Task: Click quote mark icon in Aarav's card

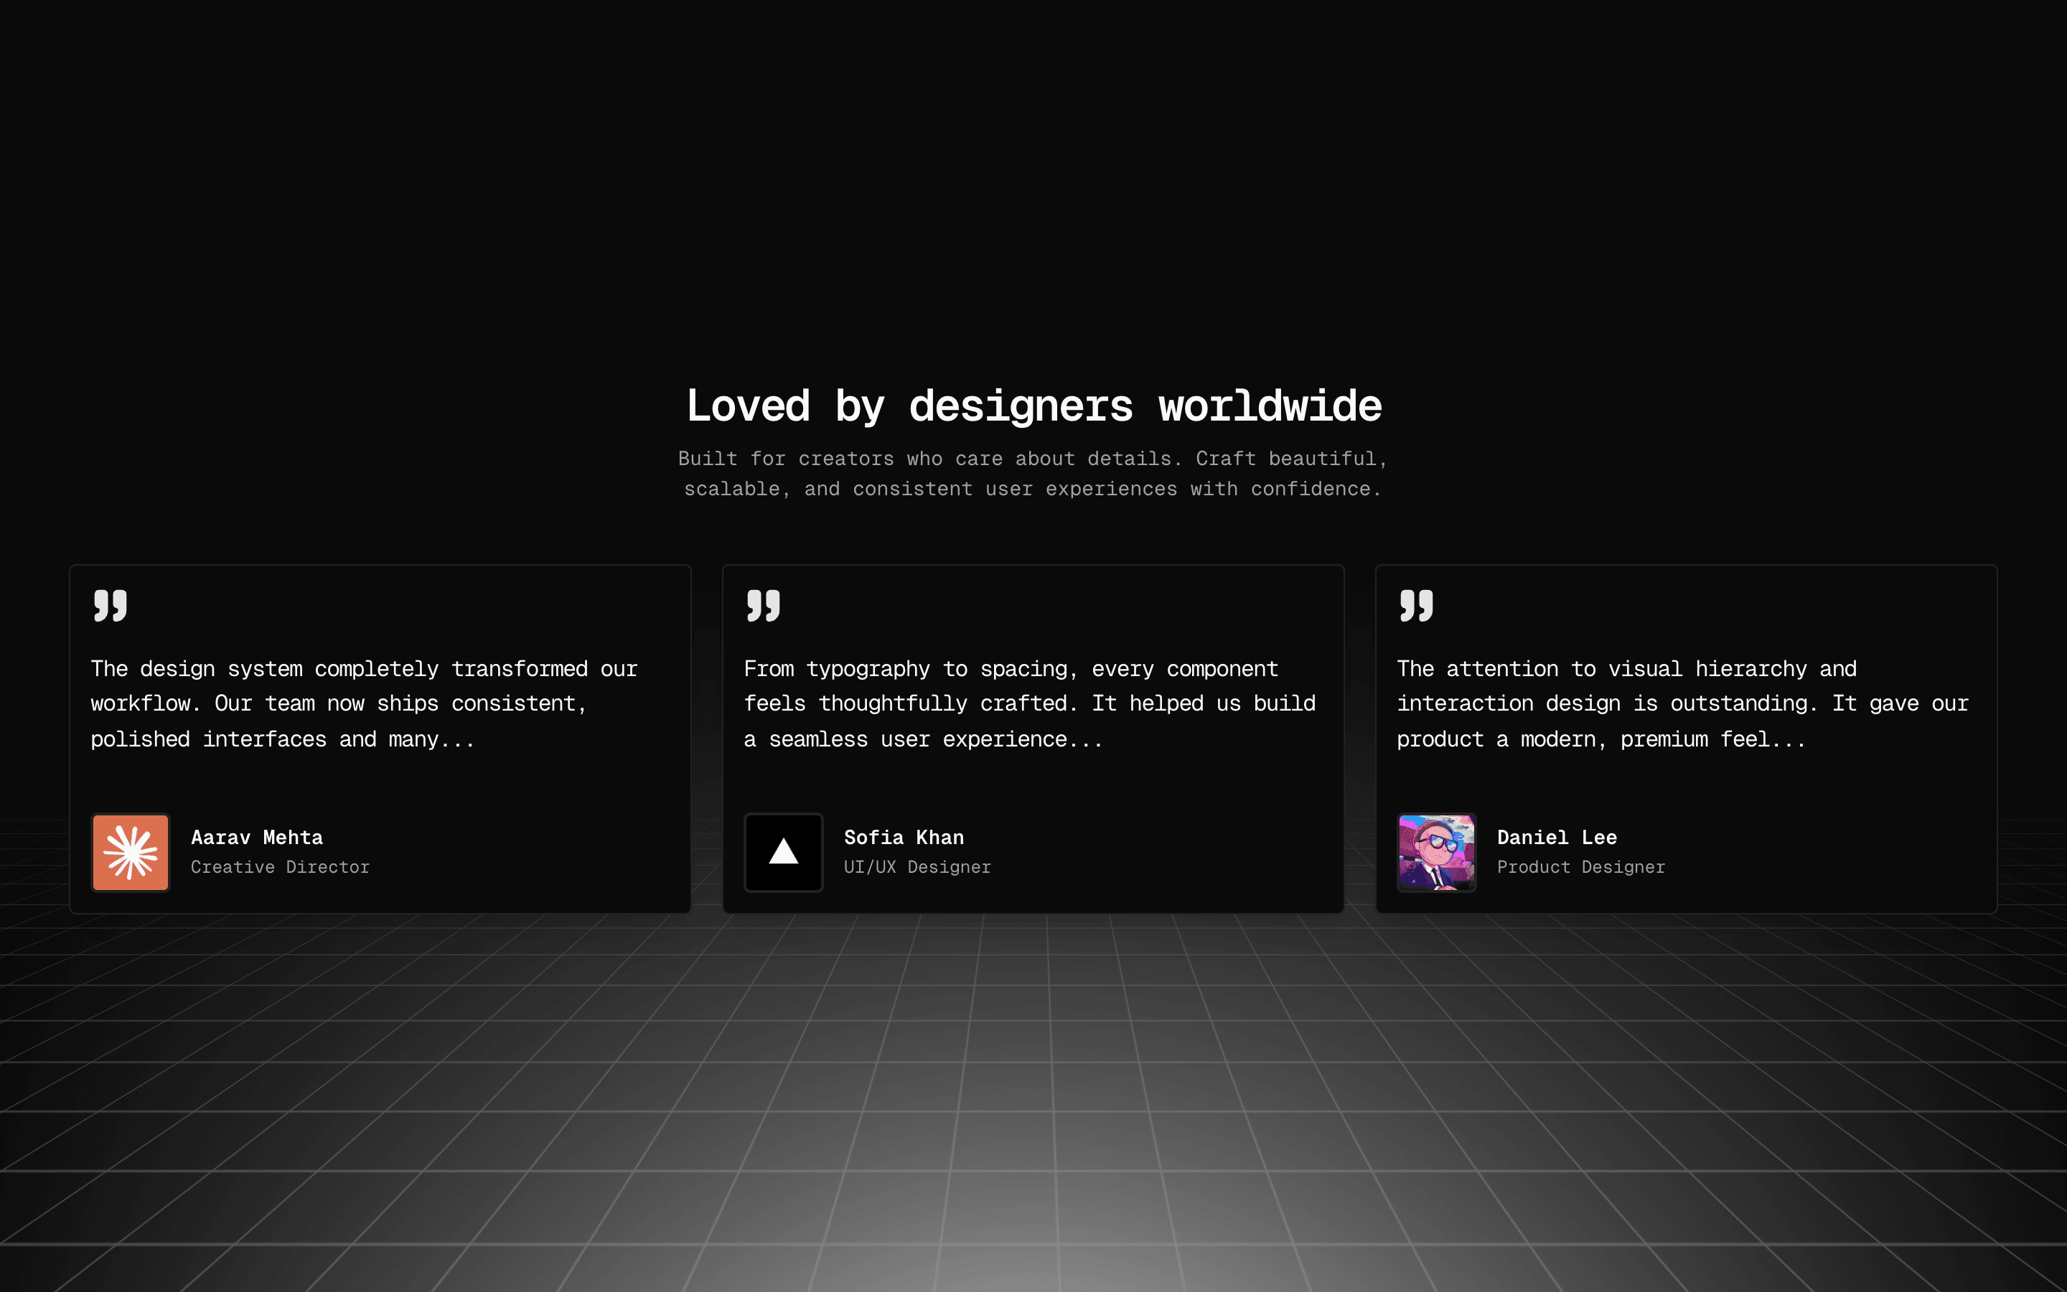Action: (x=111, y=605)
